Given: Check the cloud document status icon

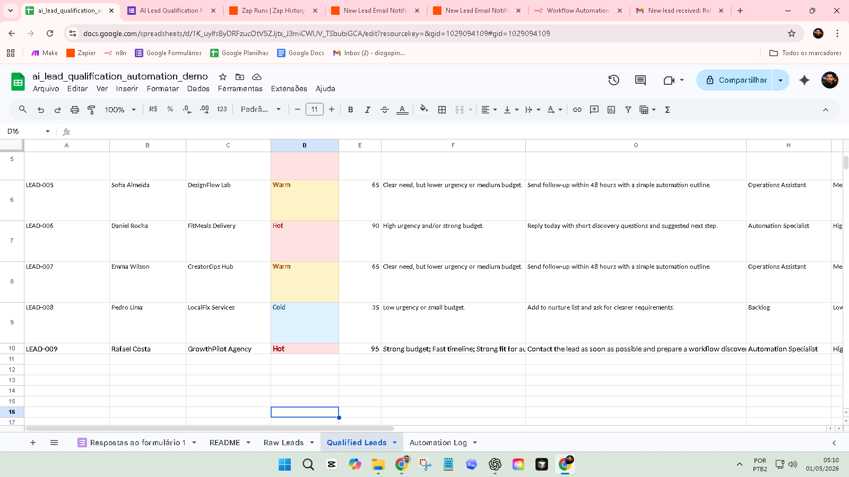Looking at the screenshot, I should pyautogui.click(x=257, y=77).
